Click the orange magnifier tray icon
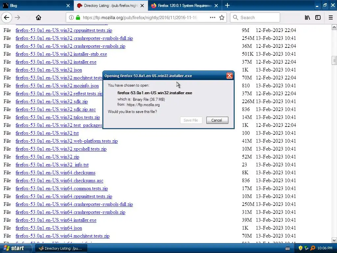The width and height of the screenshot is (337, 253). (x=313, y=248)
